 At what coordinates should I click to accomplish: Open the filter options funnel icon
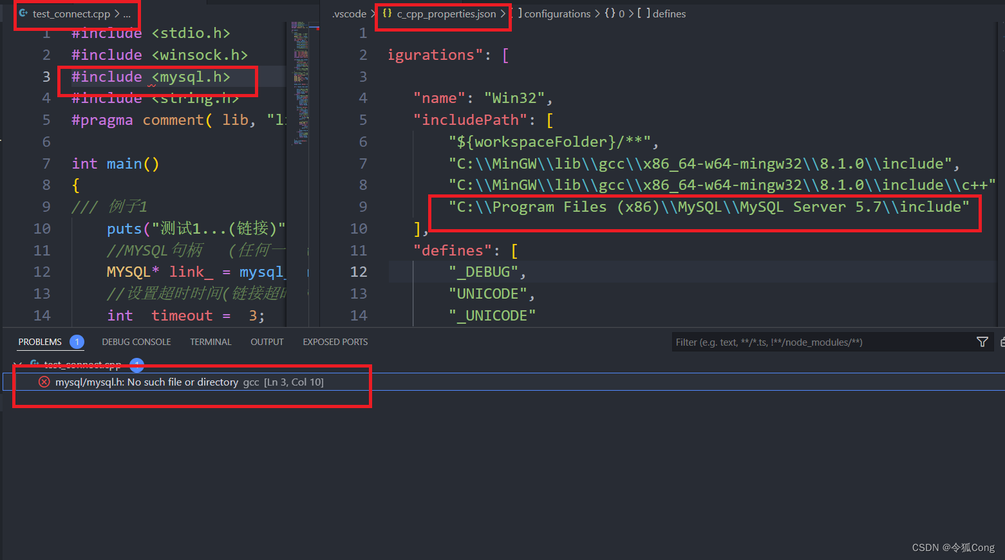point(982,342)
